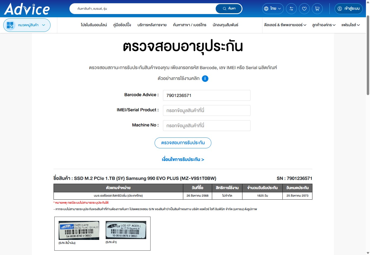Click the ตัวอย่างการใช้งานคลิก example text
The image size is (370, 255).
click(x=179, y=79)
